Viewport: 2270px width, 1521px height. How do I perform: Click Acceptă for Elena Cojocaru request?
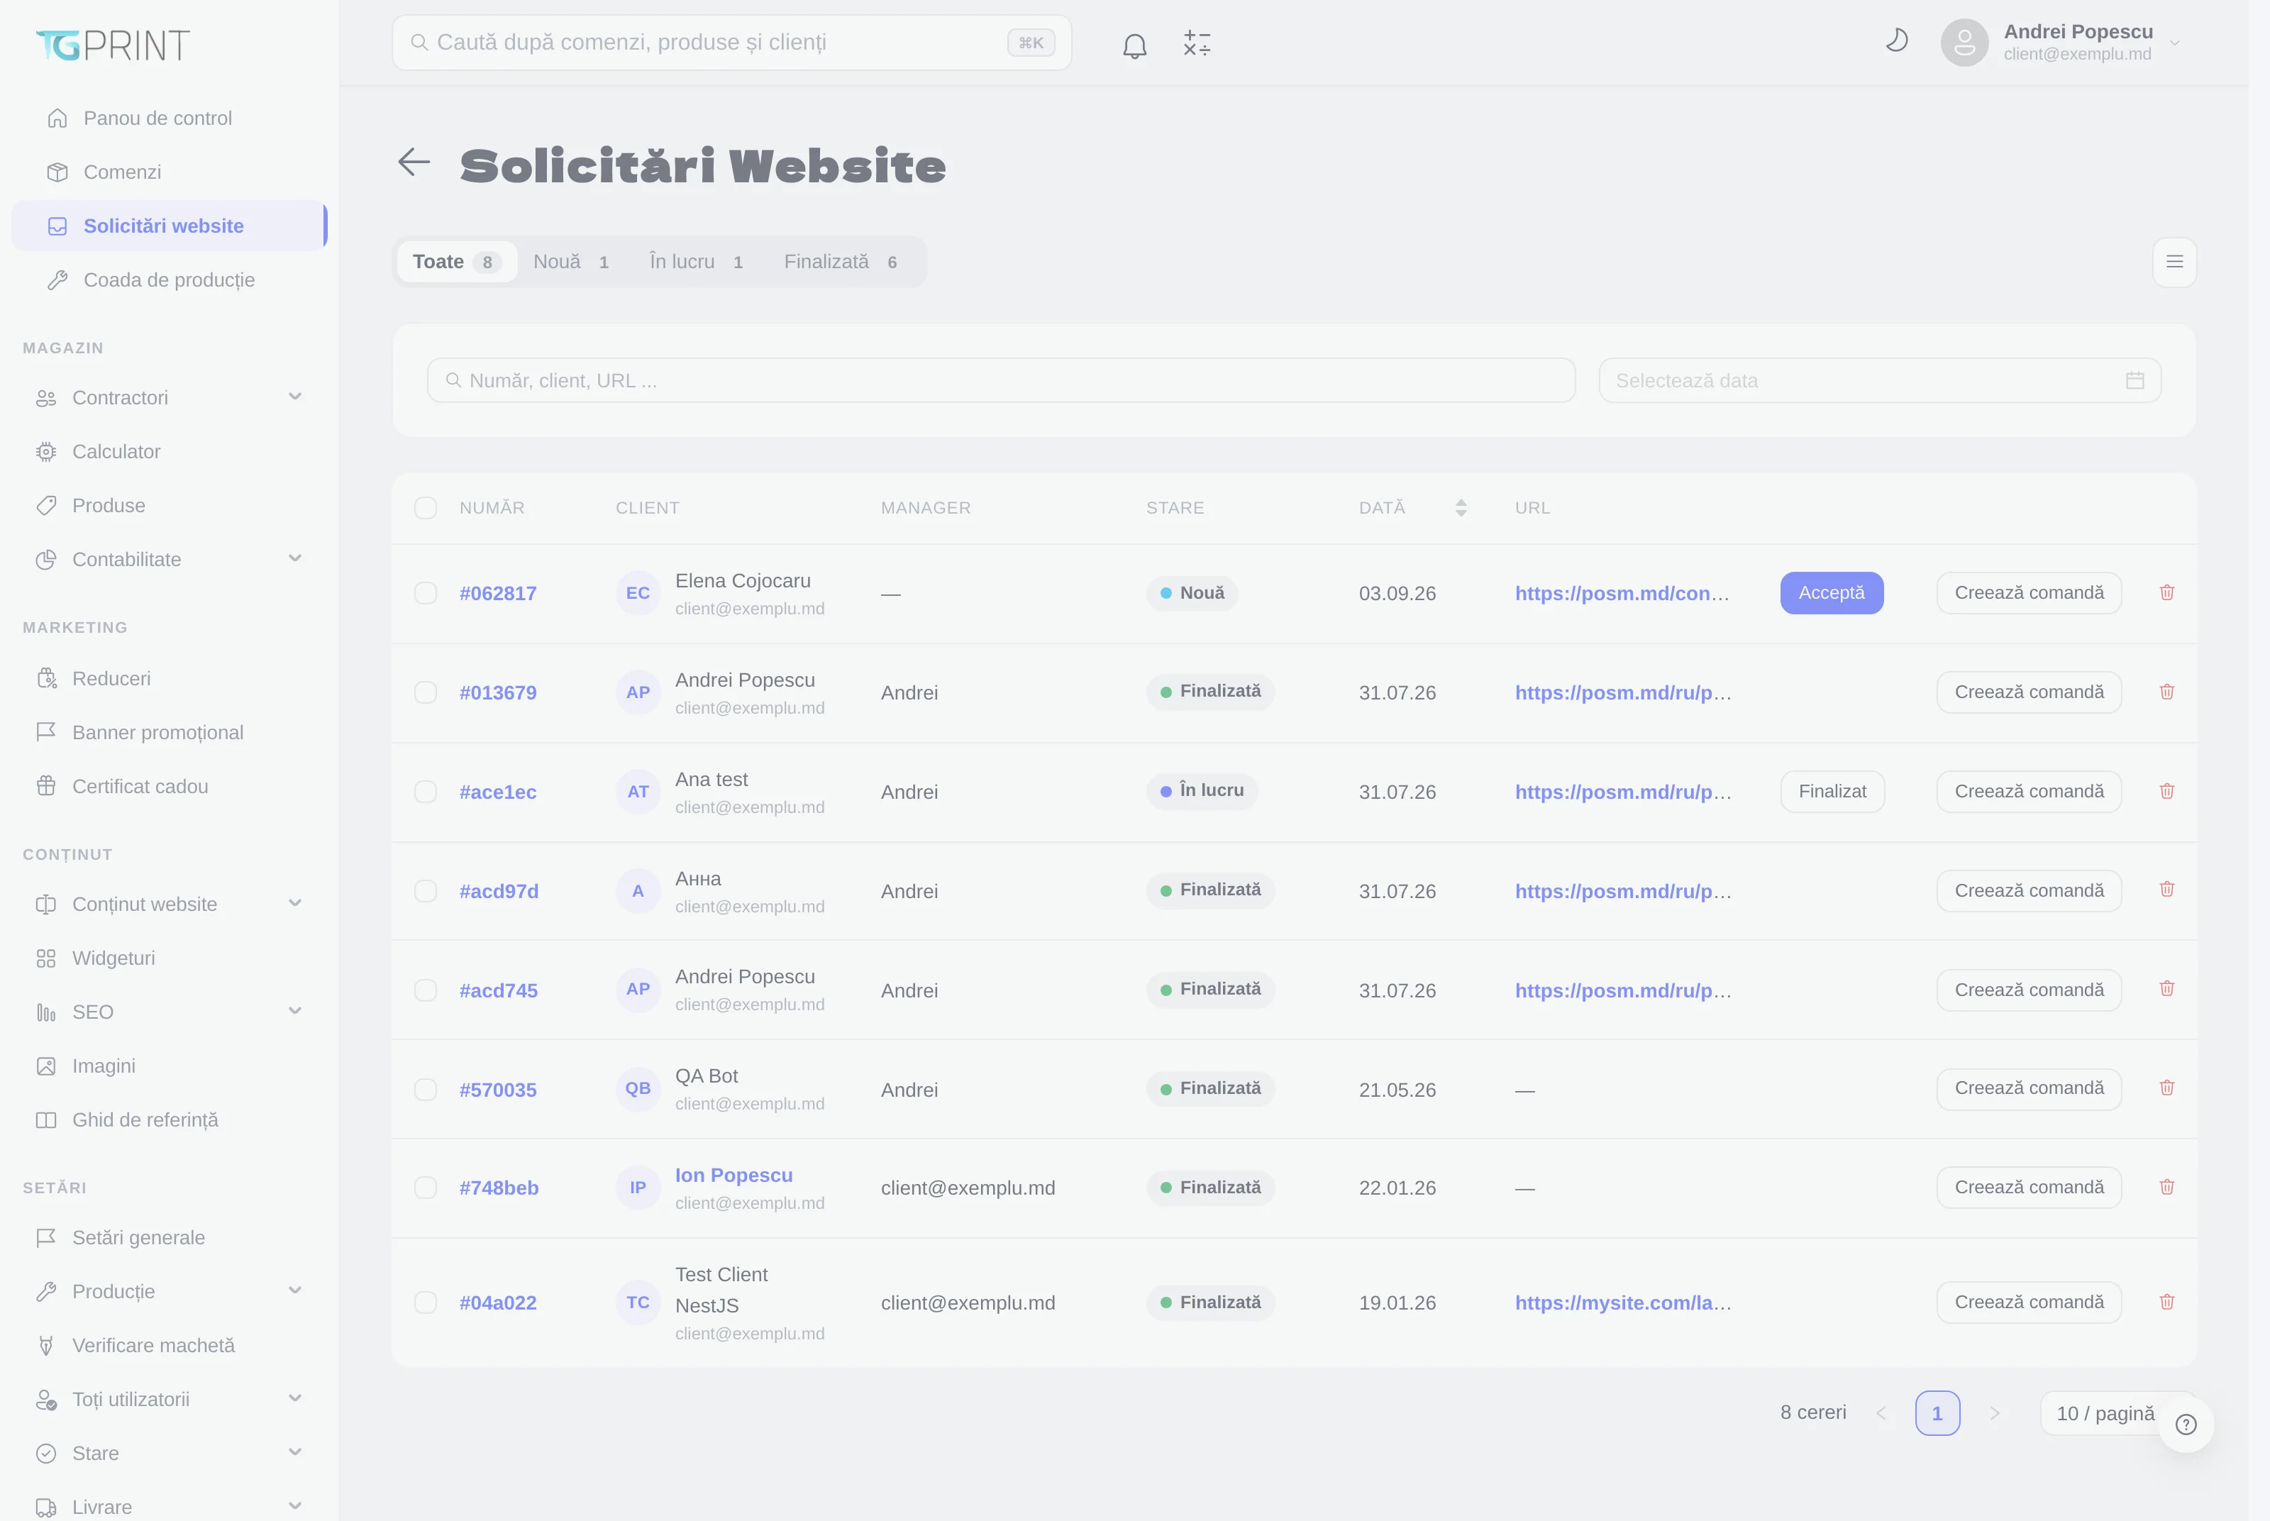[x=1831, y=592]
